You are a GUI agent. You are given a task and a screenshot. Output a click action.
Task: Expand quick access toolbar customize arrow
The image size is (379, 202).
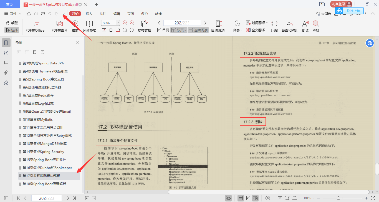point(64,14)
